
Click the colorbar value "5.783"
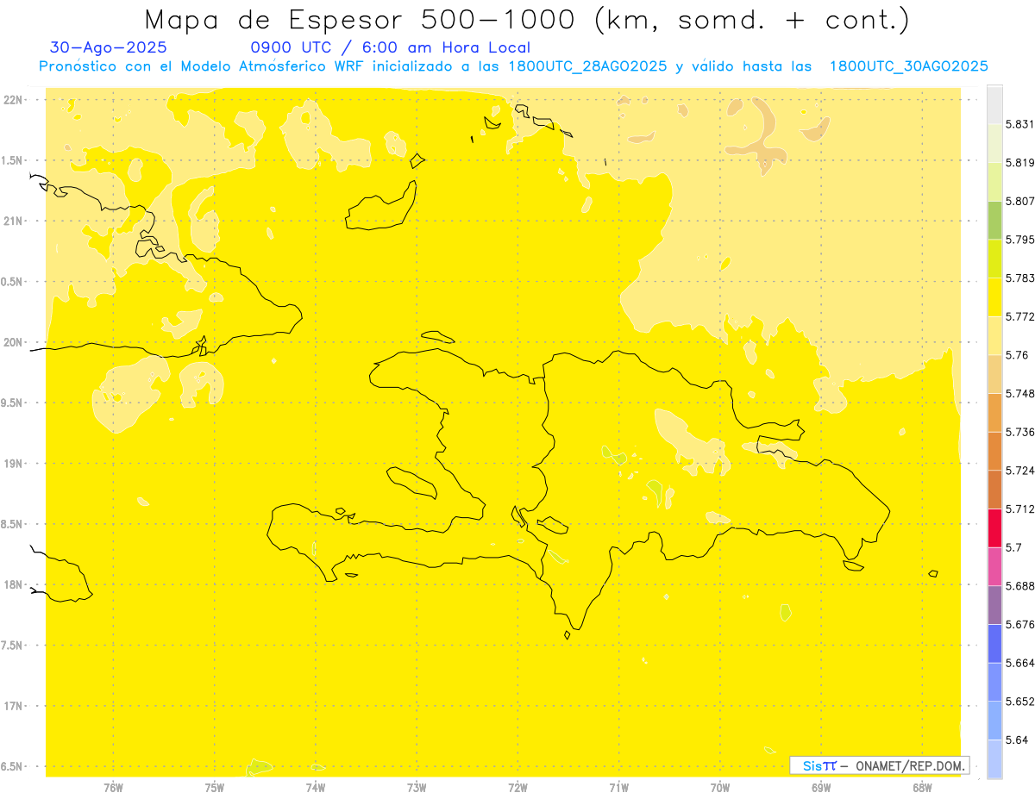(x=1019, y=278)
